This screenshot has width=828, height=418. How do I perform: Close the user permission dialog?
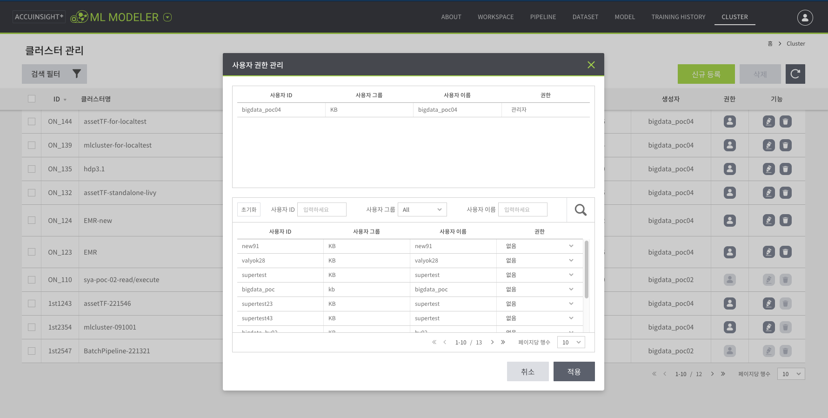pos(591,65)
